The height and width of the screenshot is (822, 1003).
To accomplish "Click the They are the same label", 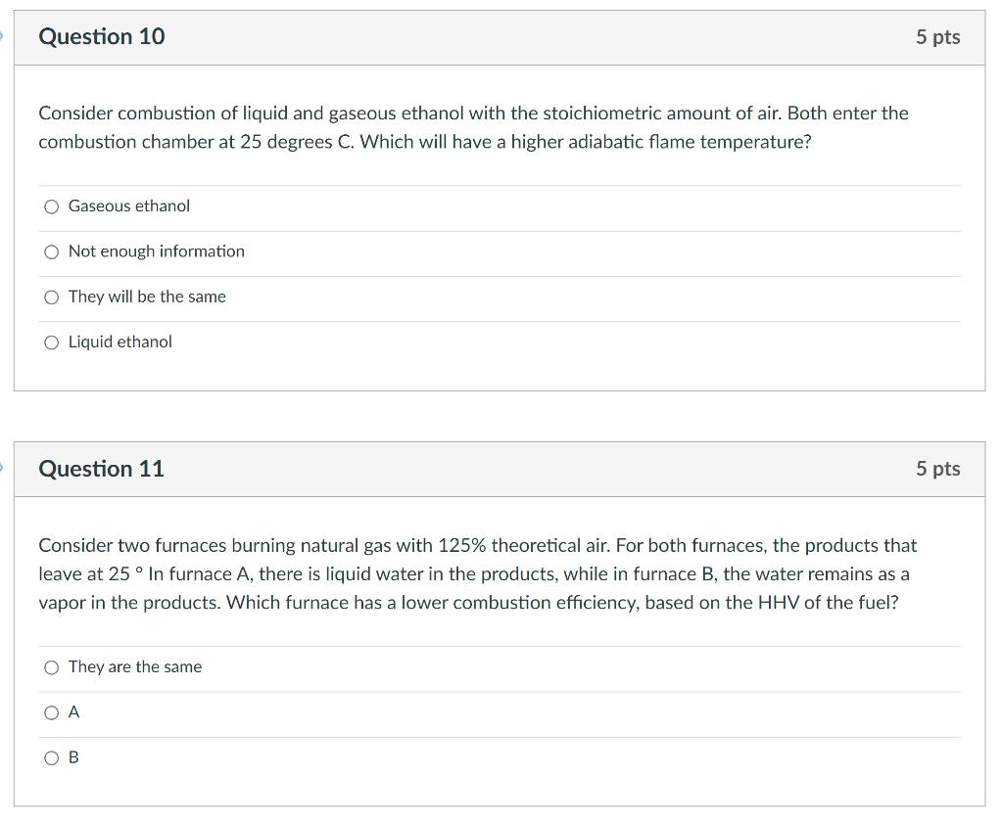I will (135, 666).
